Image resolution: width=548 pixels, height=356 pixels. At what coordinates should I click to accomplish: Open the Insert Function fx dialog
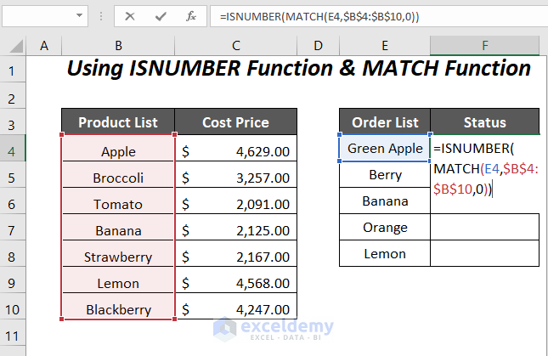coord(191,15)
